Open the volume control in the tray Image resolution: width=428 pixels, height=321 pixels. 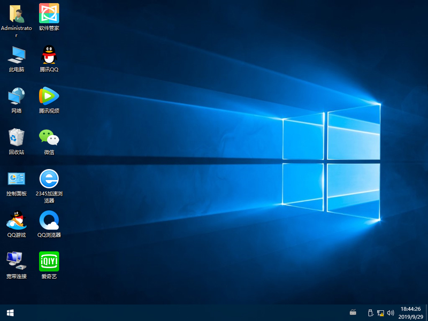pos(391,312)
